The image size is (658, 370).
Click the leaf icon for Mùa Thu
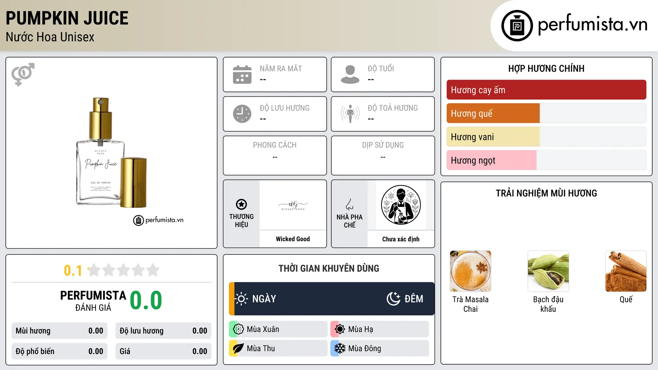(x=238, y=348)
